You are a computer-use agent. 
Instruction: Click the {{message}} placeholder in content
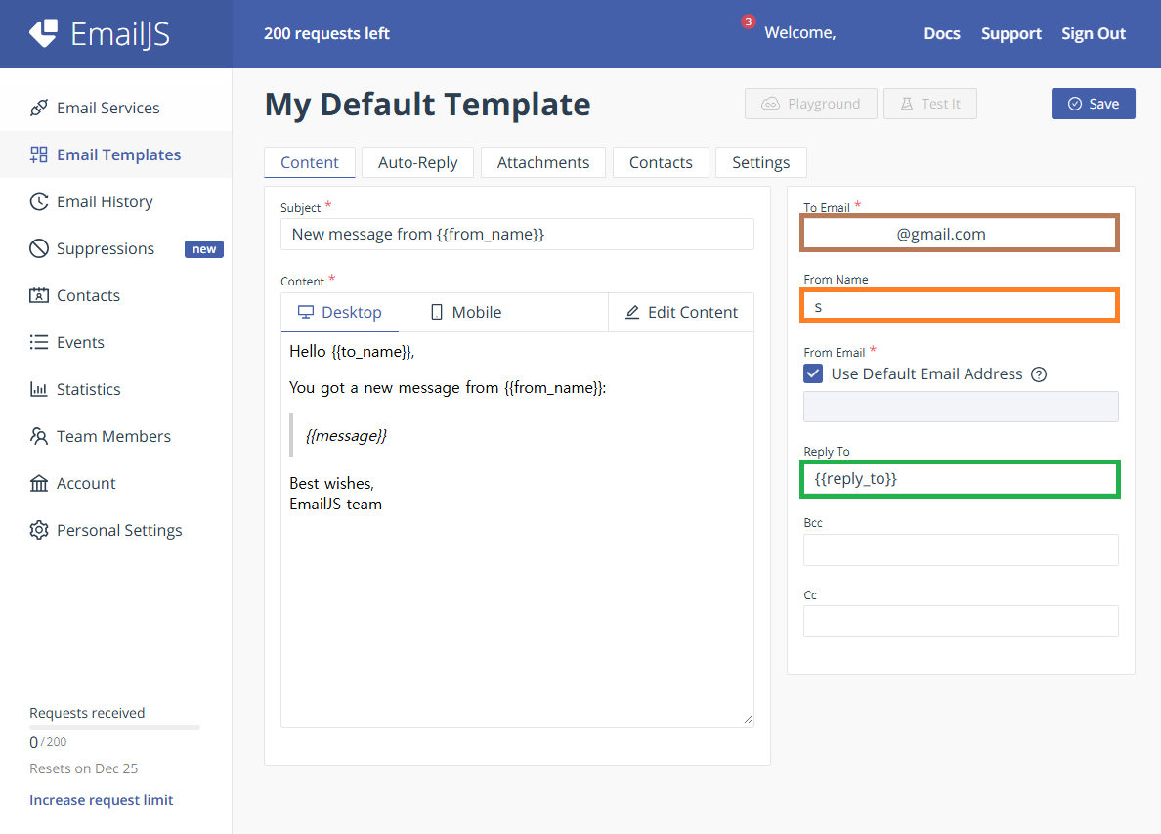(346, 435)
